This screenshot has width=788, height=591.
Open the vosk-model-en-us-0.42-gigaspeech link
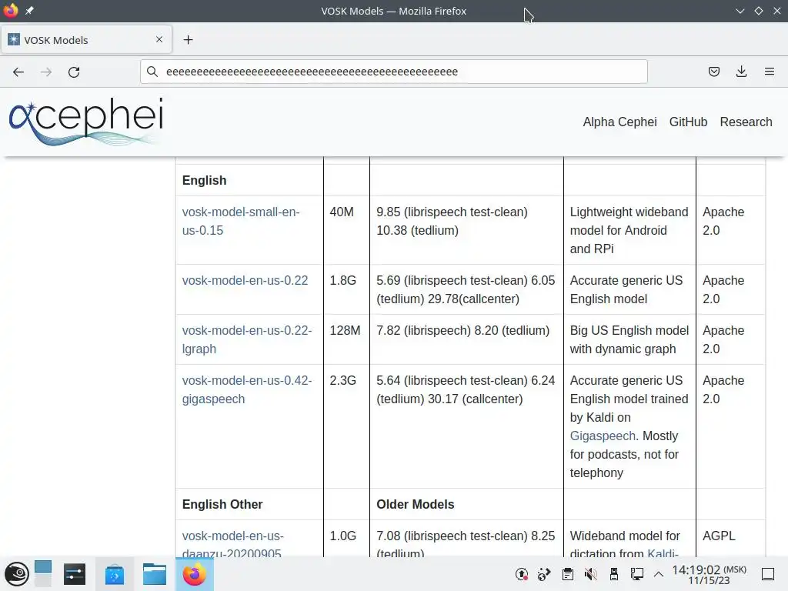tap(247, 390)
